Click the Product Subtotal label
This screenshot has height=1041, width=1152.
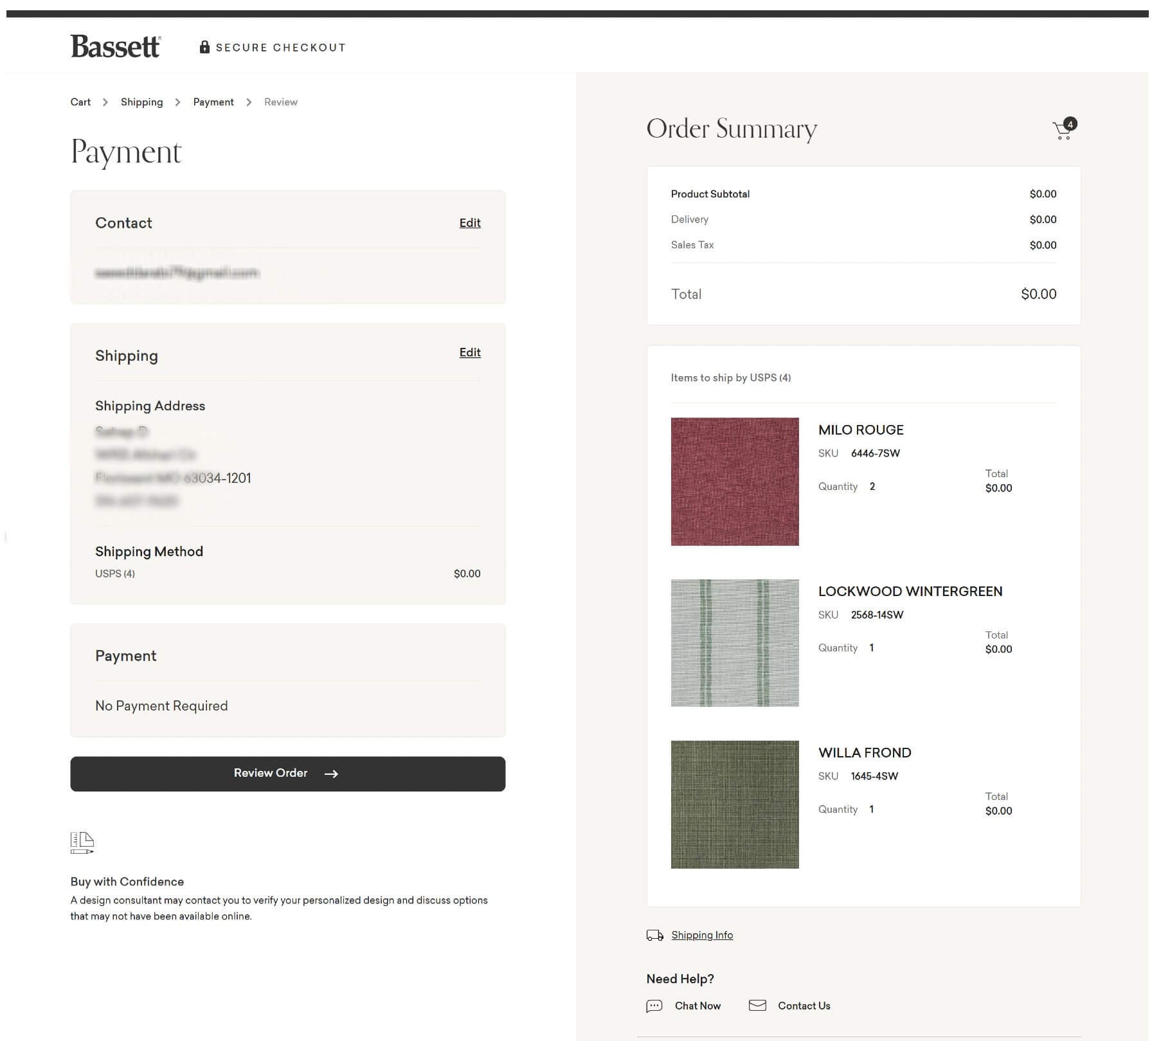(710, 194)
